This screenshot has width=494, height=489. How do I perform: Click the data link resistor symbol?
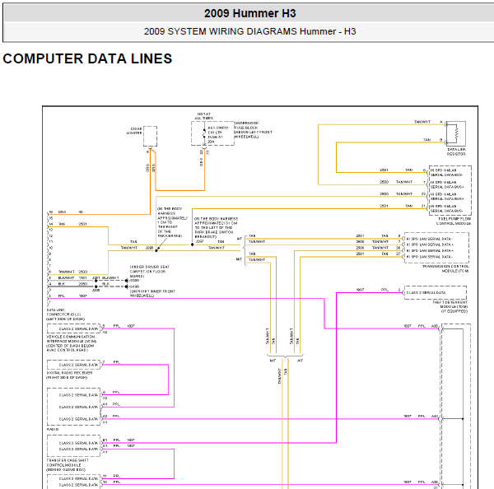[455, 133]
